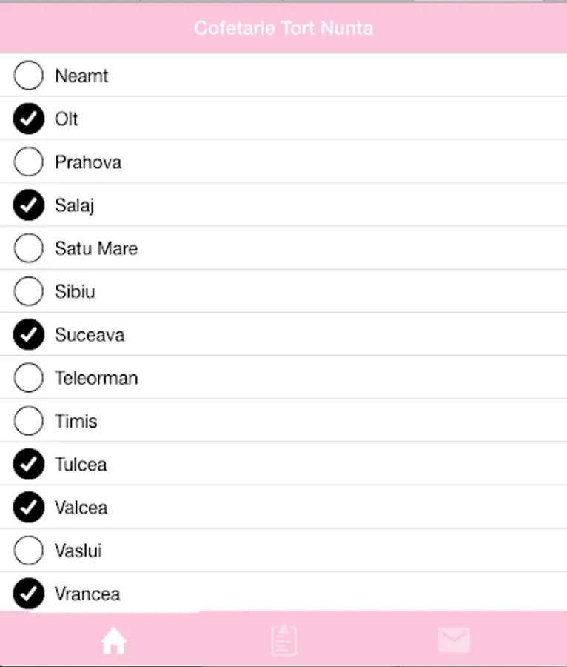Select the Sibiu checkbox
The width and height of the screenshot is (567, 667).
[x=29, y=291]
